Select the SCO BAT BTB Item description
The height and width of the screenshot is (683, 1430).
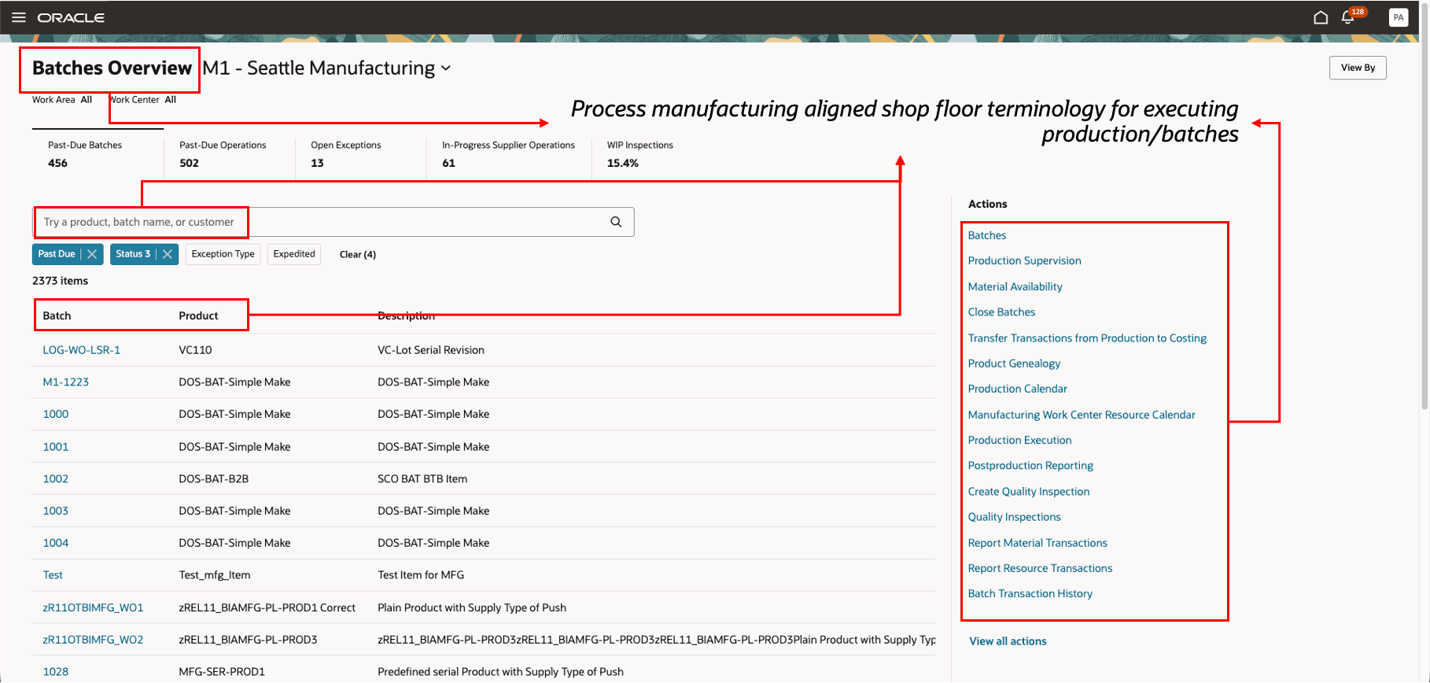pos(422,479)
